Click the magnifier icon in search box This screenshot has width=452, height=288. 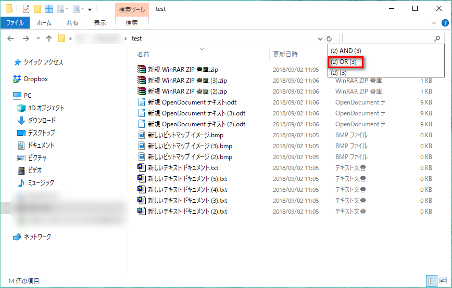(437, 38)
